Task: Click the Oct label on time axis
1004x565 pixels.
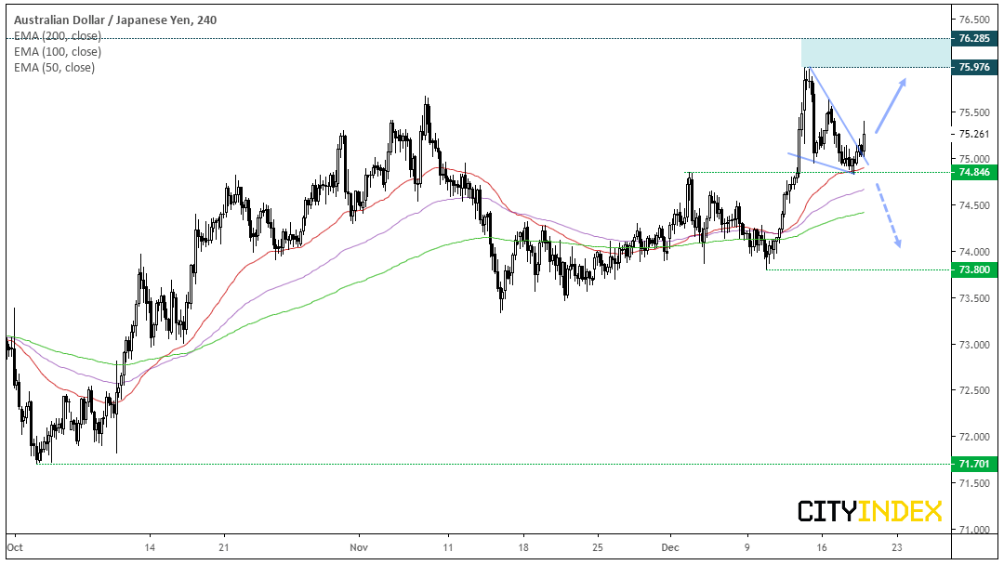Action: pyautogui.click(x=15, y=547)
